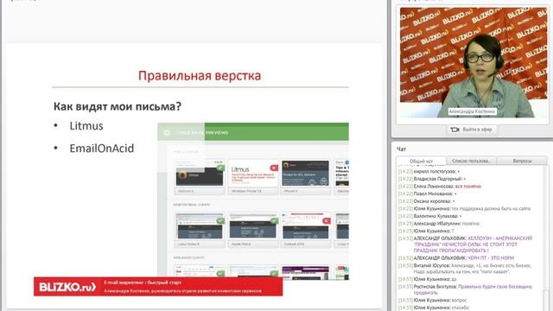The image size is (553, 311).
Task: Click green check badge on Apple Mail preview
Action: (274, 221)
